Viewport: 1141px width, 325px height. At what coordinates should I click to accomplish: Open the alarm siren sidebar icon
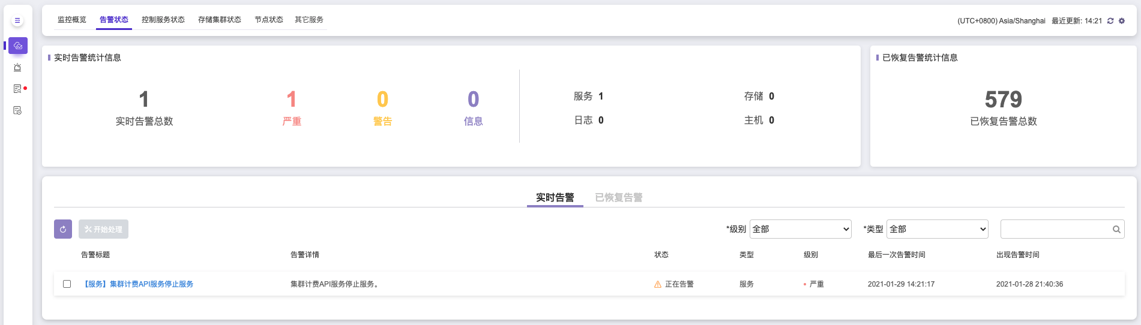(x=17, y=67)
